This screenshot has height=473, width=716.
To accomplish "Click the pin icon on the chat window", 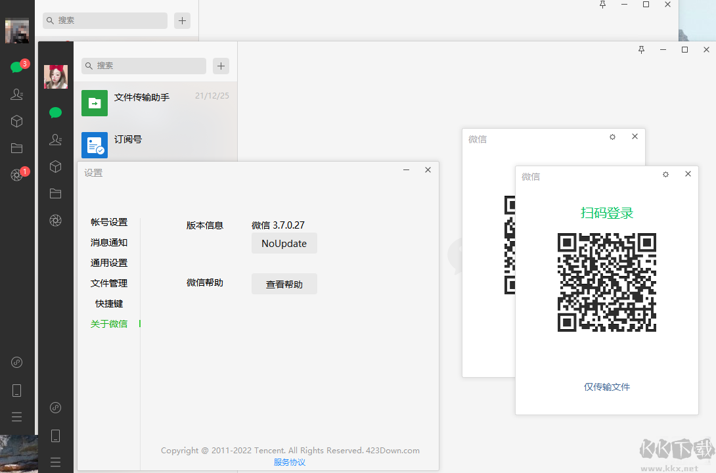I will point(641,49).
